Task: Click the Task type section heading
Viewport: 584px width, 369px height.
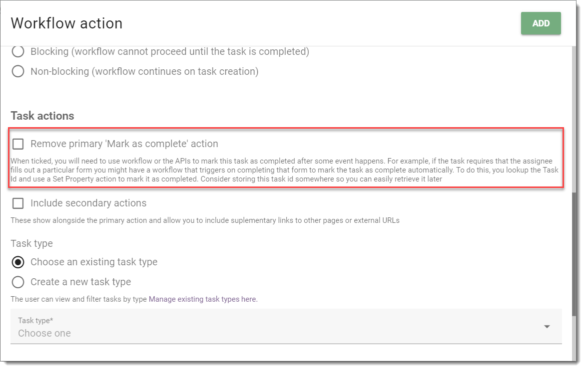Action: 31,244
